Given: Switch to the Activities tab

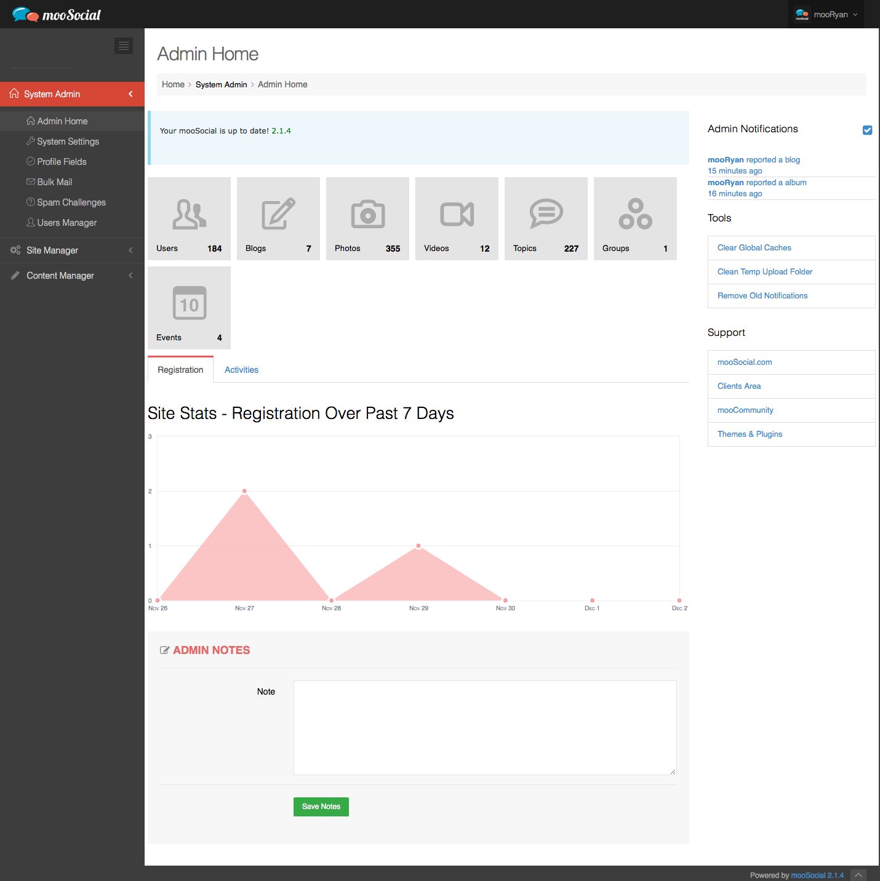Looking at the screenshot, I should click(x=241, y=370).
